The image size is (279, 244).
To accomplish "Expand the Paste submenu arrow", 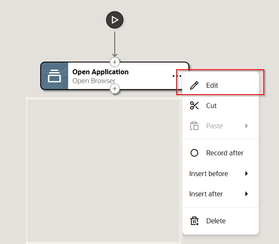I will tap(246, 126).
